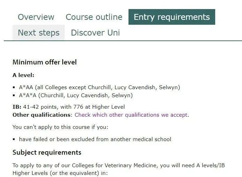Click the A*A*A Churchill, Lucy Cavendish, Selwyn line

coord(76,95)
